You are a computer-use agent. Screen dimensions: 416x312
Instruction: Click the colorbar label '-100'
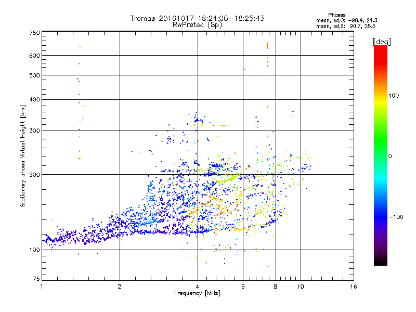396,217
